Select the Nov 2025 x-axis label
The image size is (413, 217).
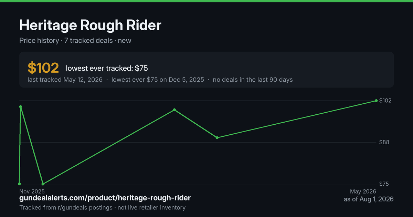pos(32,191)
